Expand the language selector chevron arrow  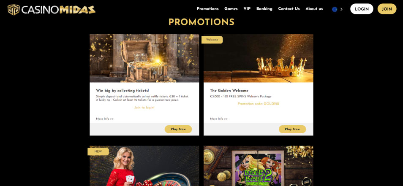(x=341, y=9)
